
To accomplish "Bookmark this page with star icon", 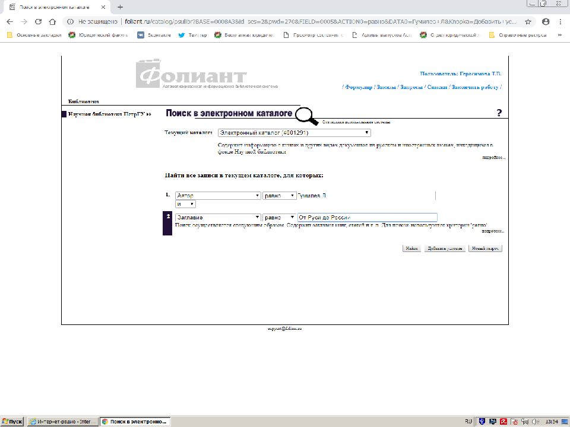I will pos(528,21).
